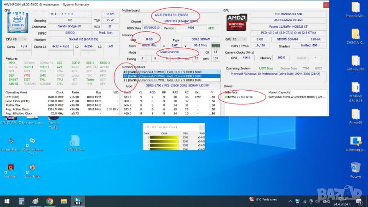The height and width of the screenshot is (207, 368).
Task: Open Calculator from the taskbar
Action: [x=21, y=201]
